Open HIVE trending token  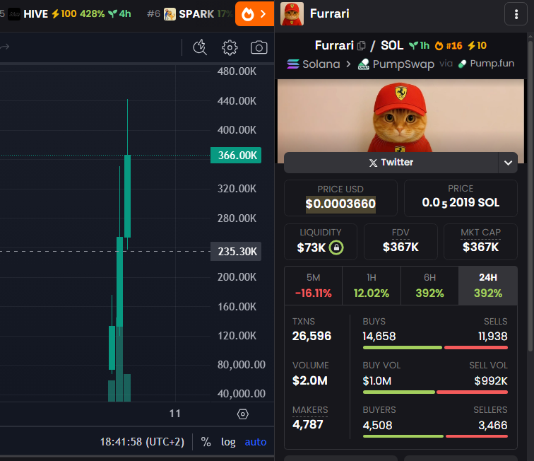(69, 14)
